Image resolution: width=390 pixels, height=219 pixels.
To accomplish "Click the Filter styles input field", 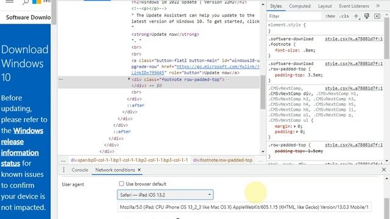I will click(x=294, y=16).
